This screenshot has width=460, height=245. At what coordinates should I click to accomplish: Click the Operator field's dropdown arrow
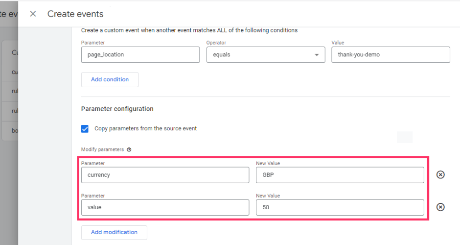317,55
